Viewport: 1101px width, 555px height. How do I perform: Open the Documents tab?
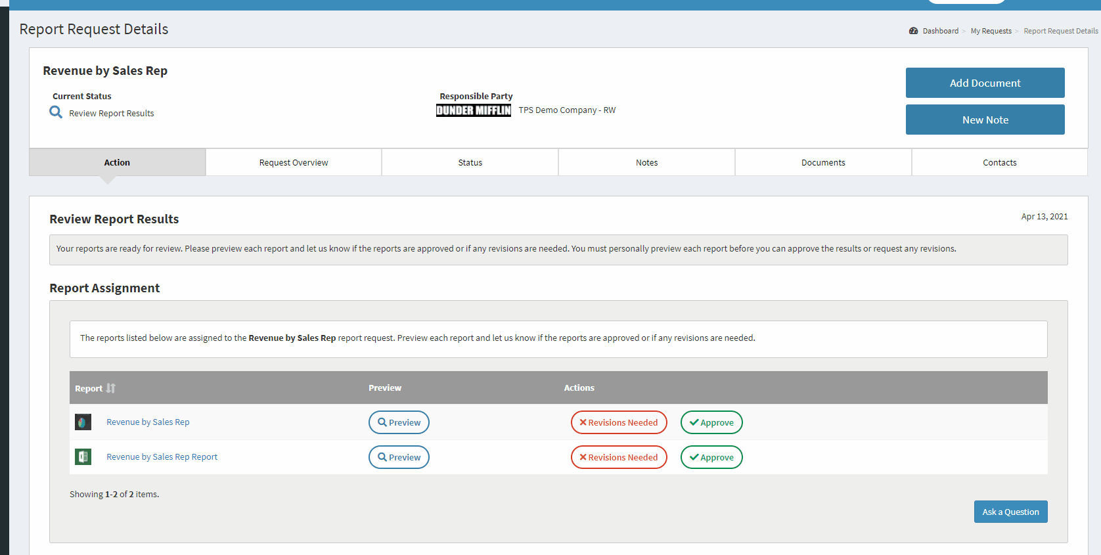(823, 162)
